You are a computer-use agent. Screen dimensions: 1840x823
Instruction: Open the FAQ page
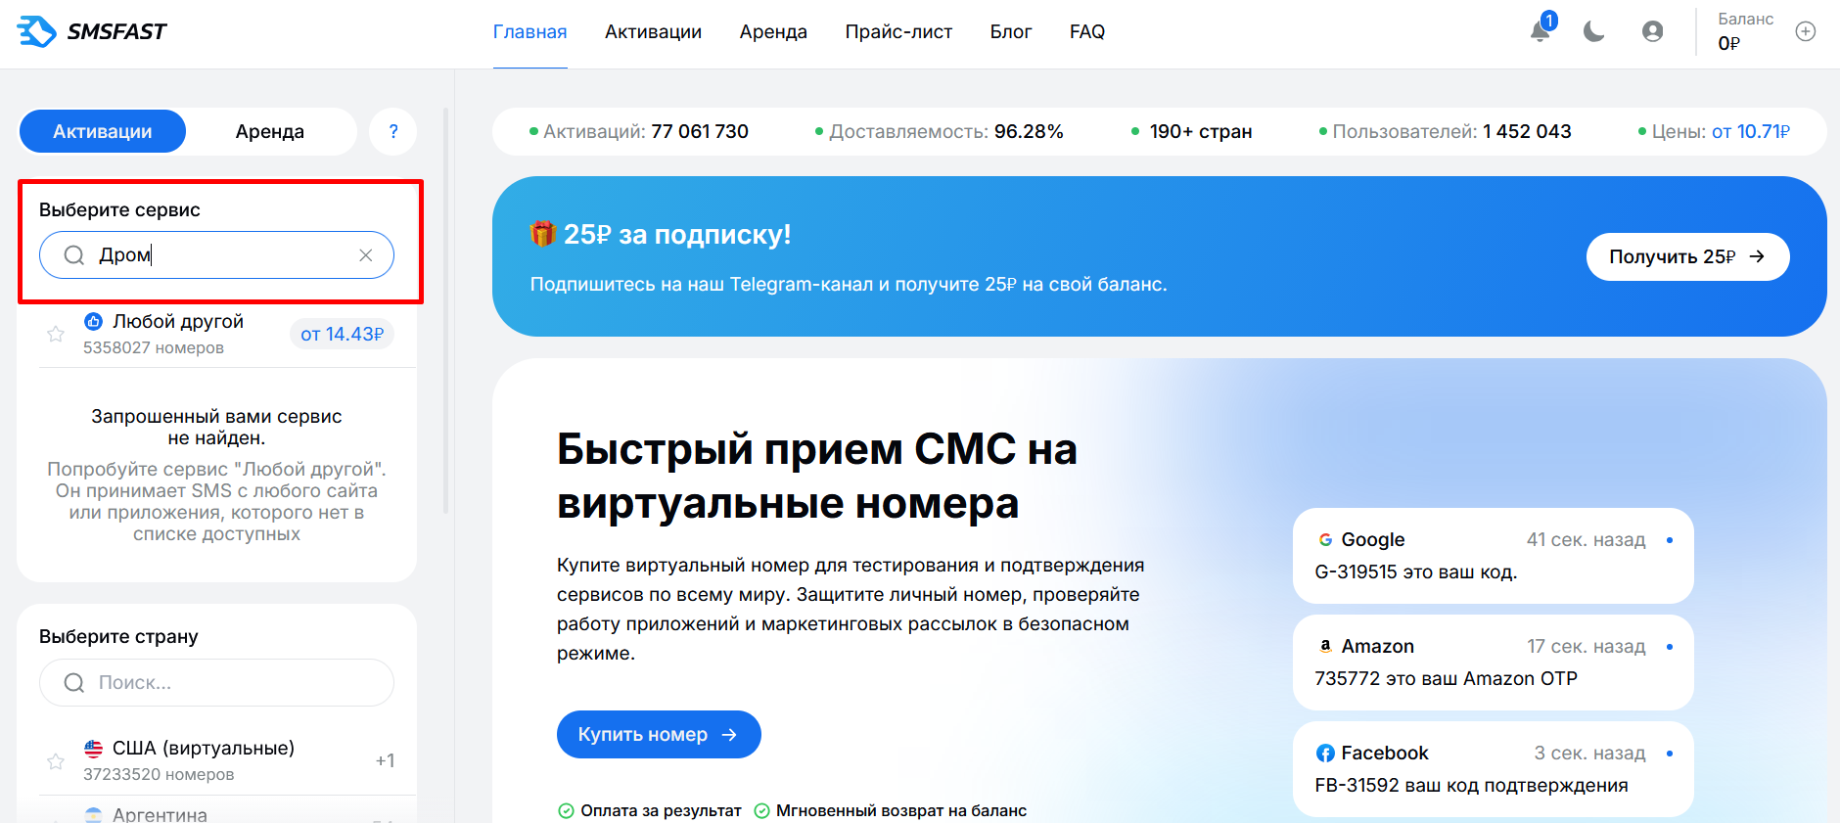(x=1087, y=31)
